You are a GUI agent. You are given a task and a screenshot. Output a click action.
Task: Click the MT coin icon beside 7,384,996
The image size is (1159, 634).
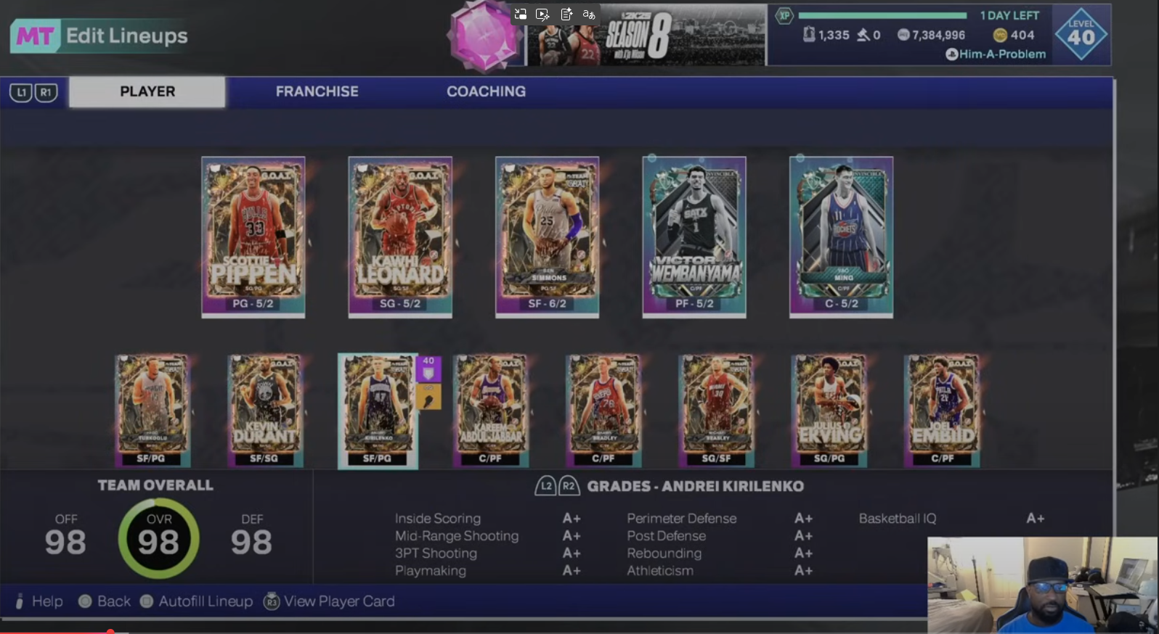coord(903,34)
